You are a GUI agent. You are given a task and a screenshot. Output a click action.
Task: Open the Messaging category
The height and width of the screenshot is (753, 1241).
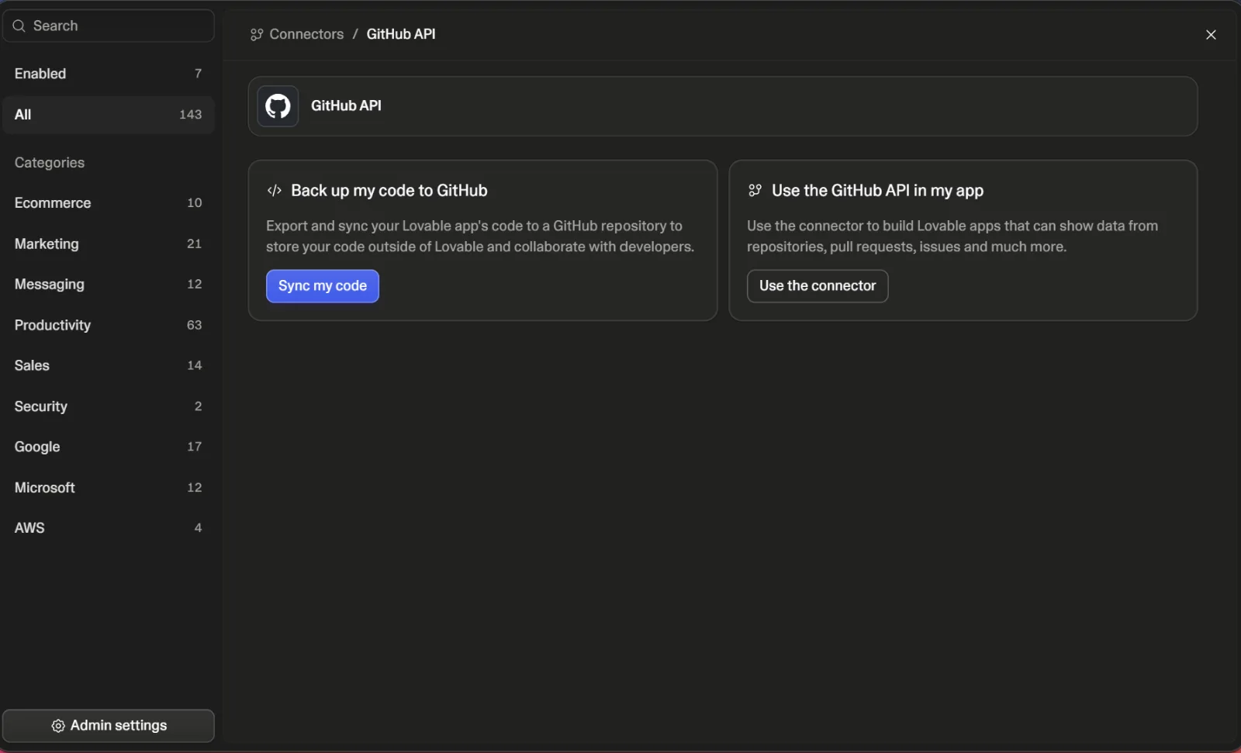109,285
